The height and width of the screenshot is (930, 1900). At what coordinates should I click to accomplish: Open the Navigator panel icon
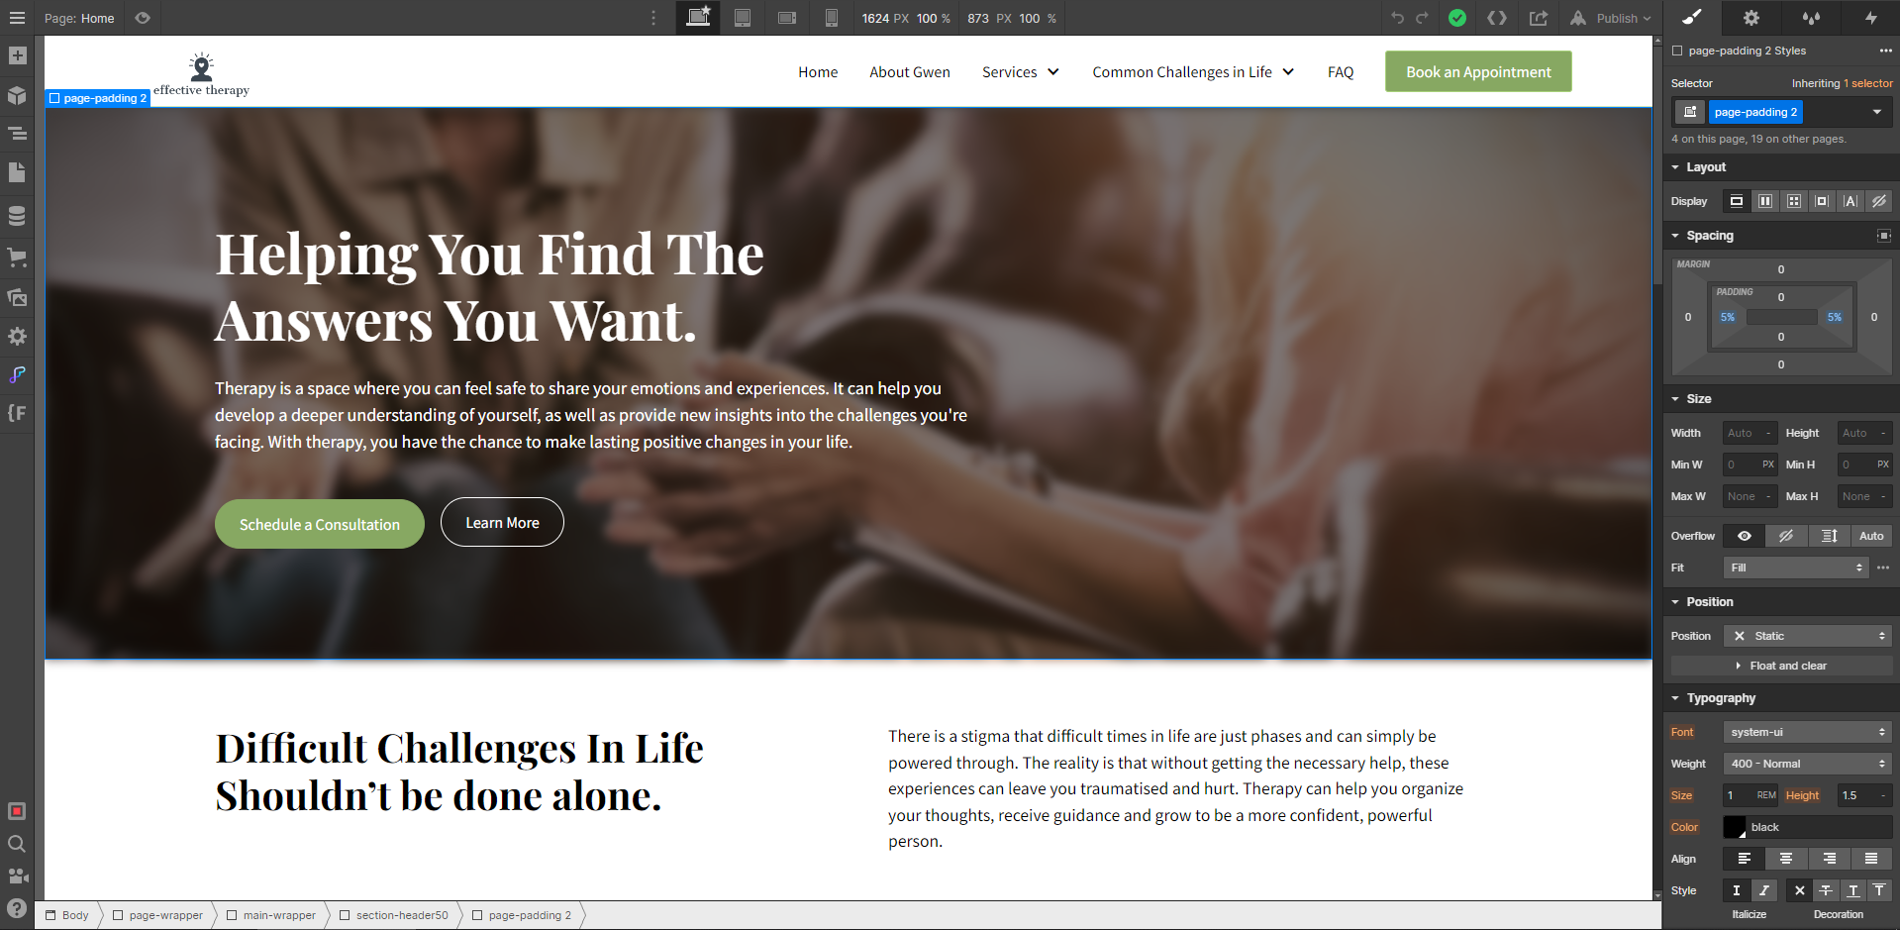(x=17, y=133)
